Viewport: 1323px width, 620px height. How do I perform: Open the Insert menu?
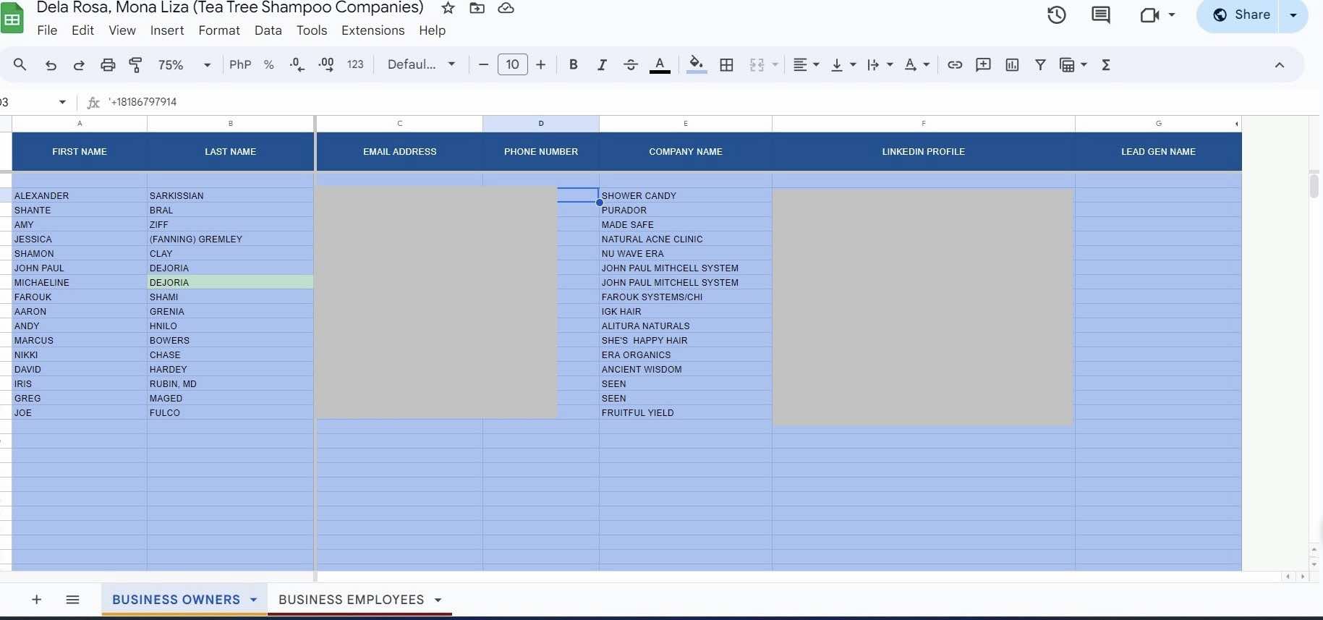(167, 30)
